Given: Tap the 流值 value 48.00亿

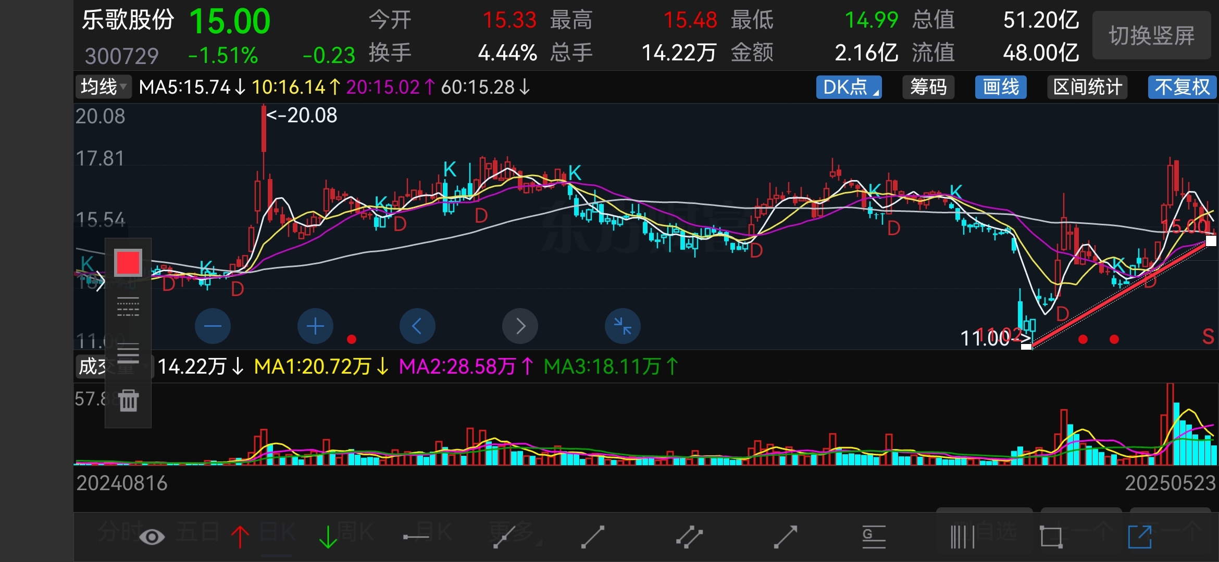Looking at the screenshot, I should point(1041,53).
